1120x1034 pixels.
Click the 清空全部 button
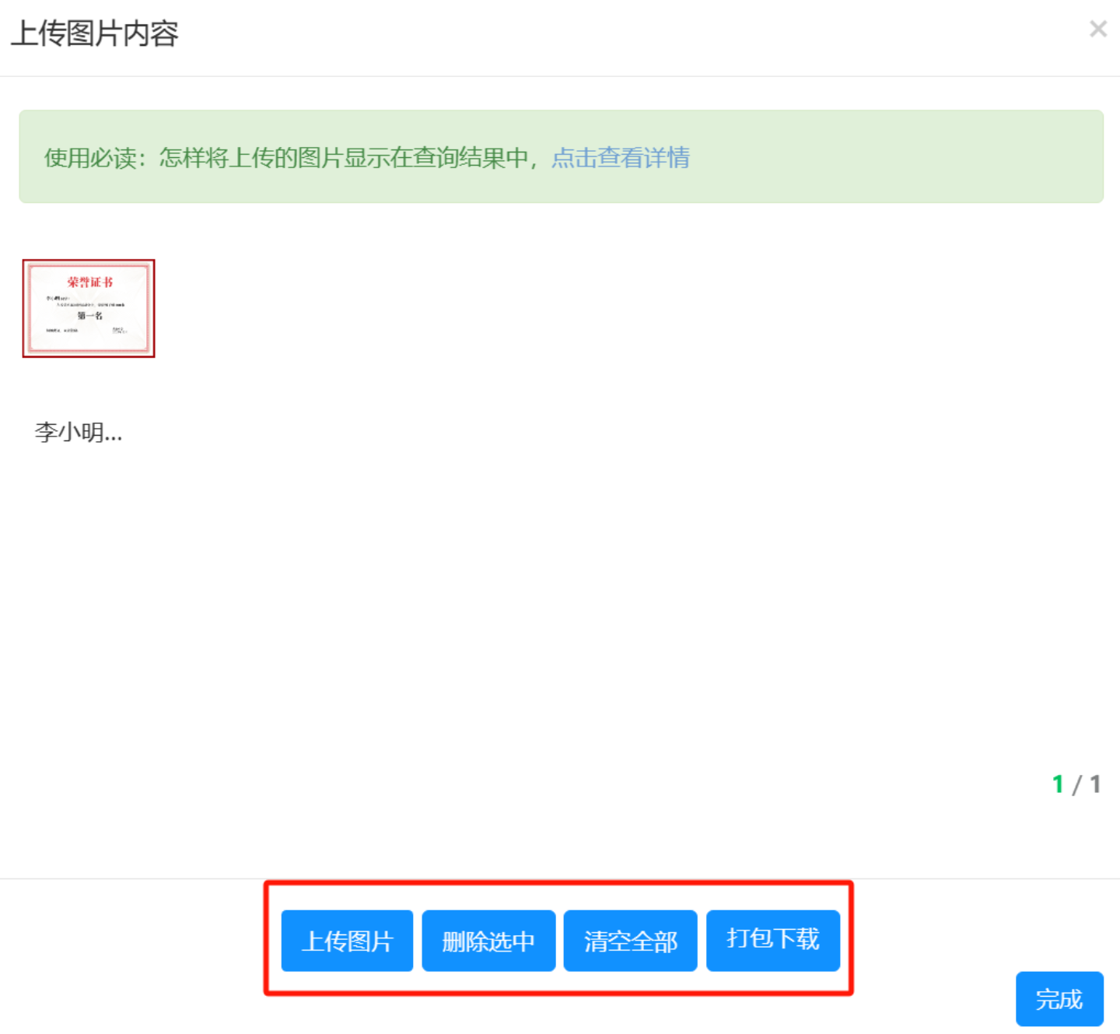click(x=630, y=941)
